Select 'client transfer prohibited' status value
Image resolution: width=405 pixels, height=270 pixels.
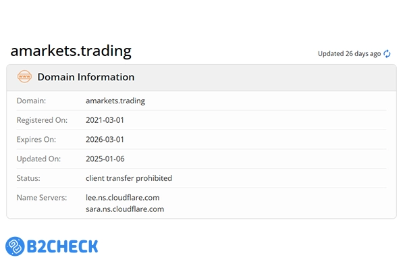[129, 178]
